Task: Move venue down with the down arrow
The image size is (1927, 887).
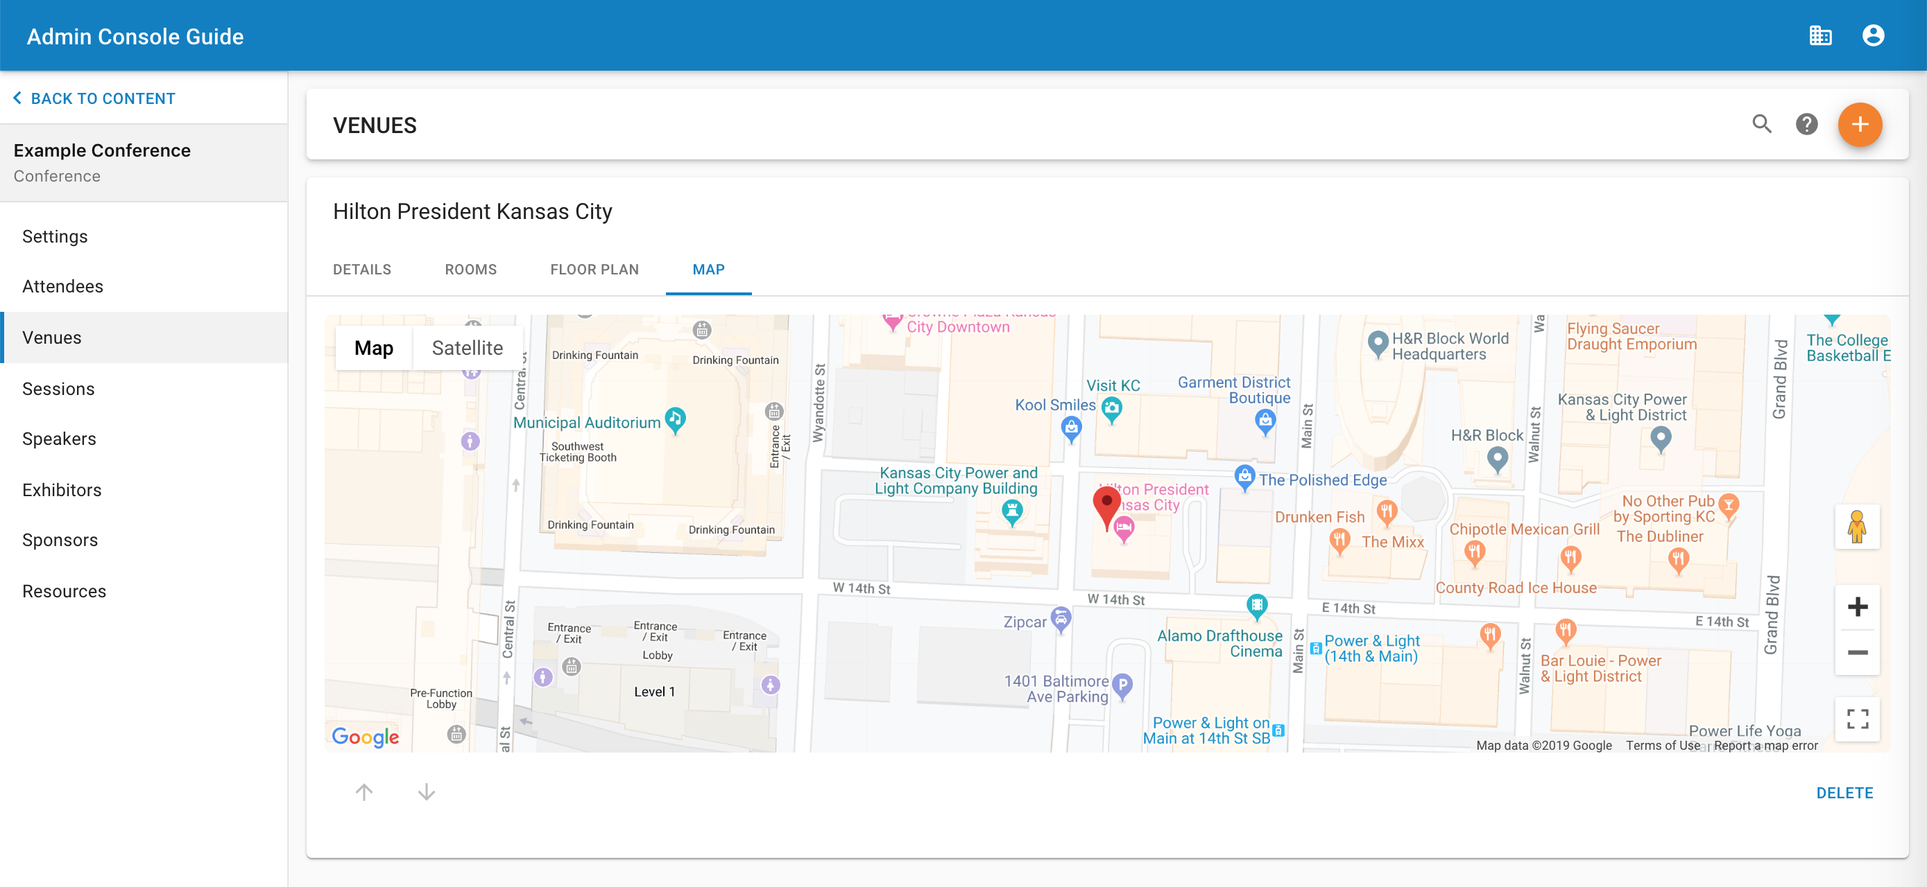Action: (x=427, y=791)
